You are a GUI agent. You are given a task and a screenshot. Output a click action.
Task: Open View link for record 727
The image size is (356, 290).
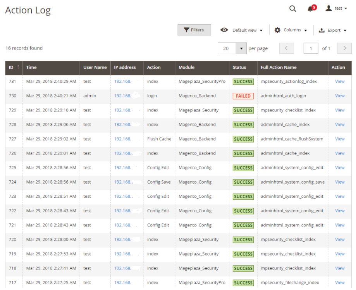click(340, 139)
